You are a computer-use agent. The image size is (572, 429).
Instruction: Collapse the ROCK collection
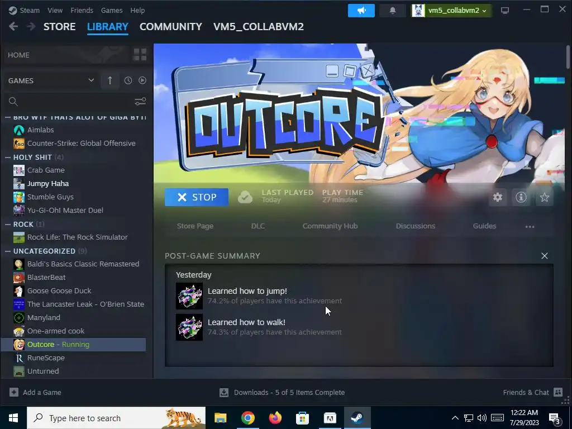click(8, 225)
